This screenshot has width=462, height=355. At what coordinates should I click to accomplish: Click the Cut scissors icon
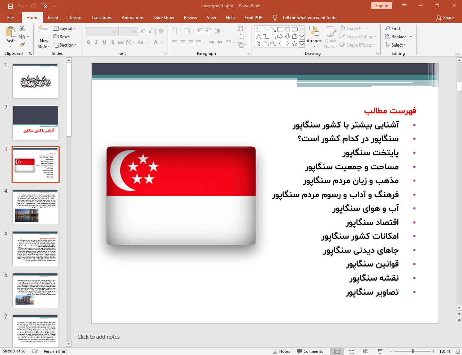(x=22, y=28)
